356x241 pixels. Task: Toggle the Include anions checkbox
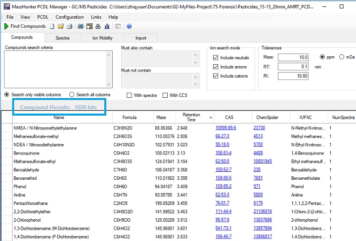tap(215, 67)
